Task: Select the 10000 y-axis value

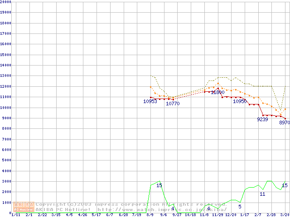Action: tap(6, 108)
